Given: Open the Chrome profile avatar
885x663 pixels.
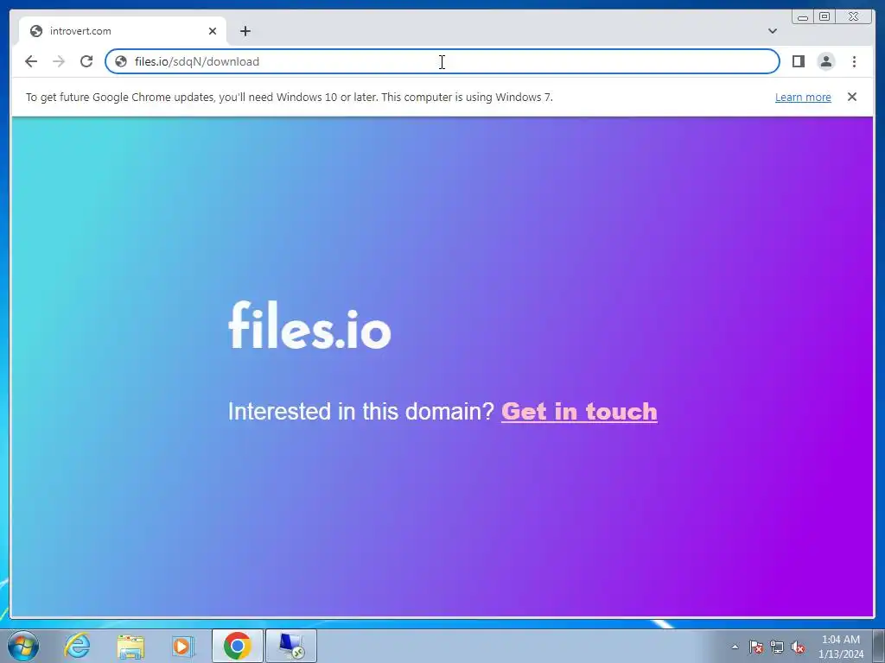Looking at the screenshot, I should (x=825, y=61).
